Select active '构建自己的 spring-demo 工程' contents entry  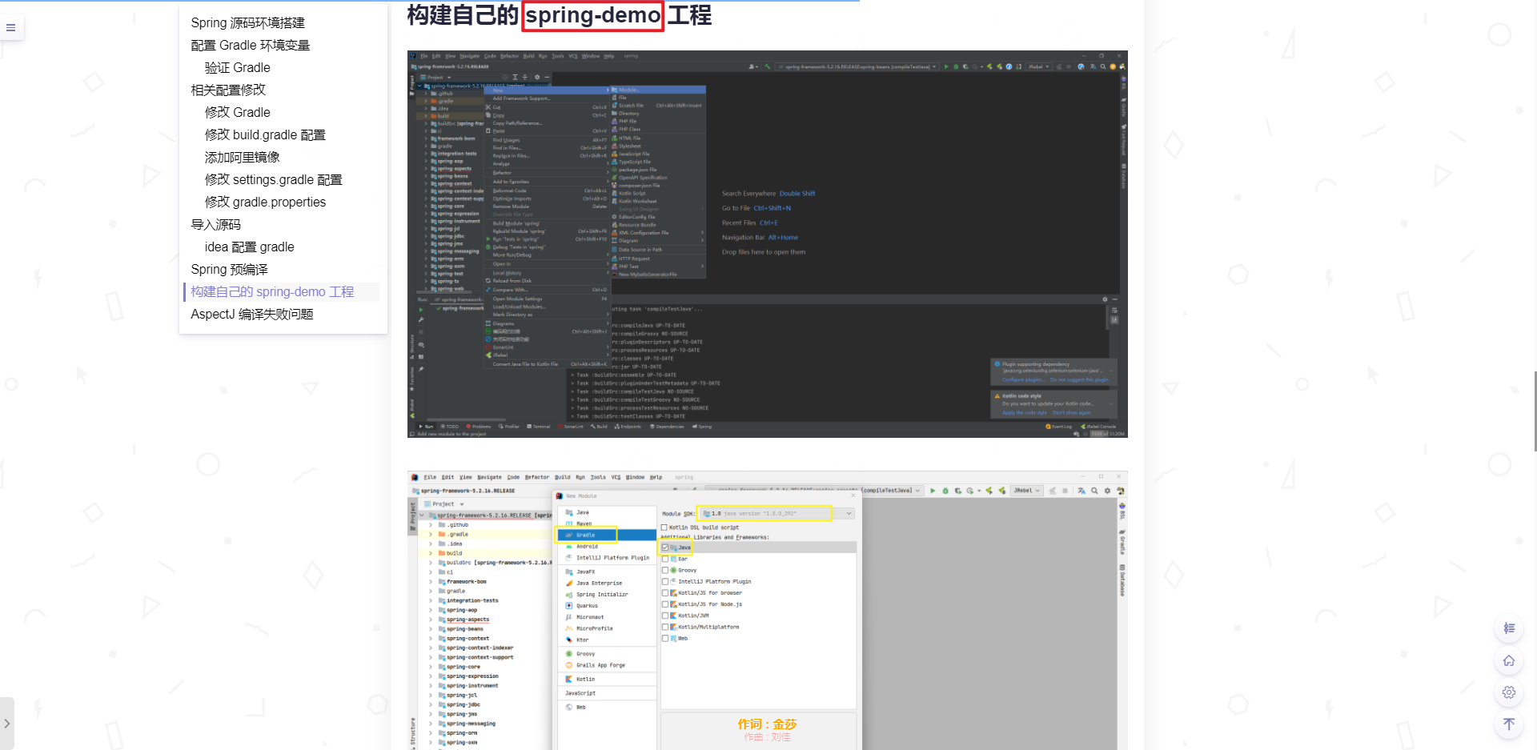click(x=272, y=291)
